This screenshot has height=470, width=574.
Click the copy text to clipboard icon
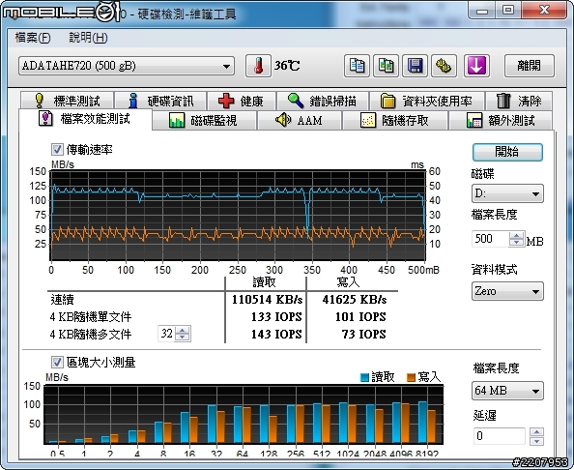[357, 66]
